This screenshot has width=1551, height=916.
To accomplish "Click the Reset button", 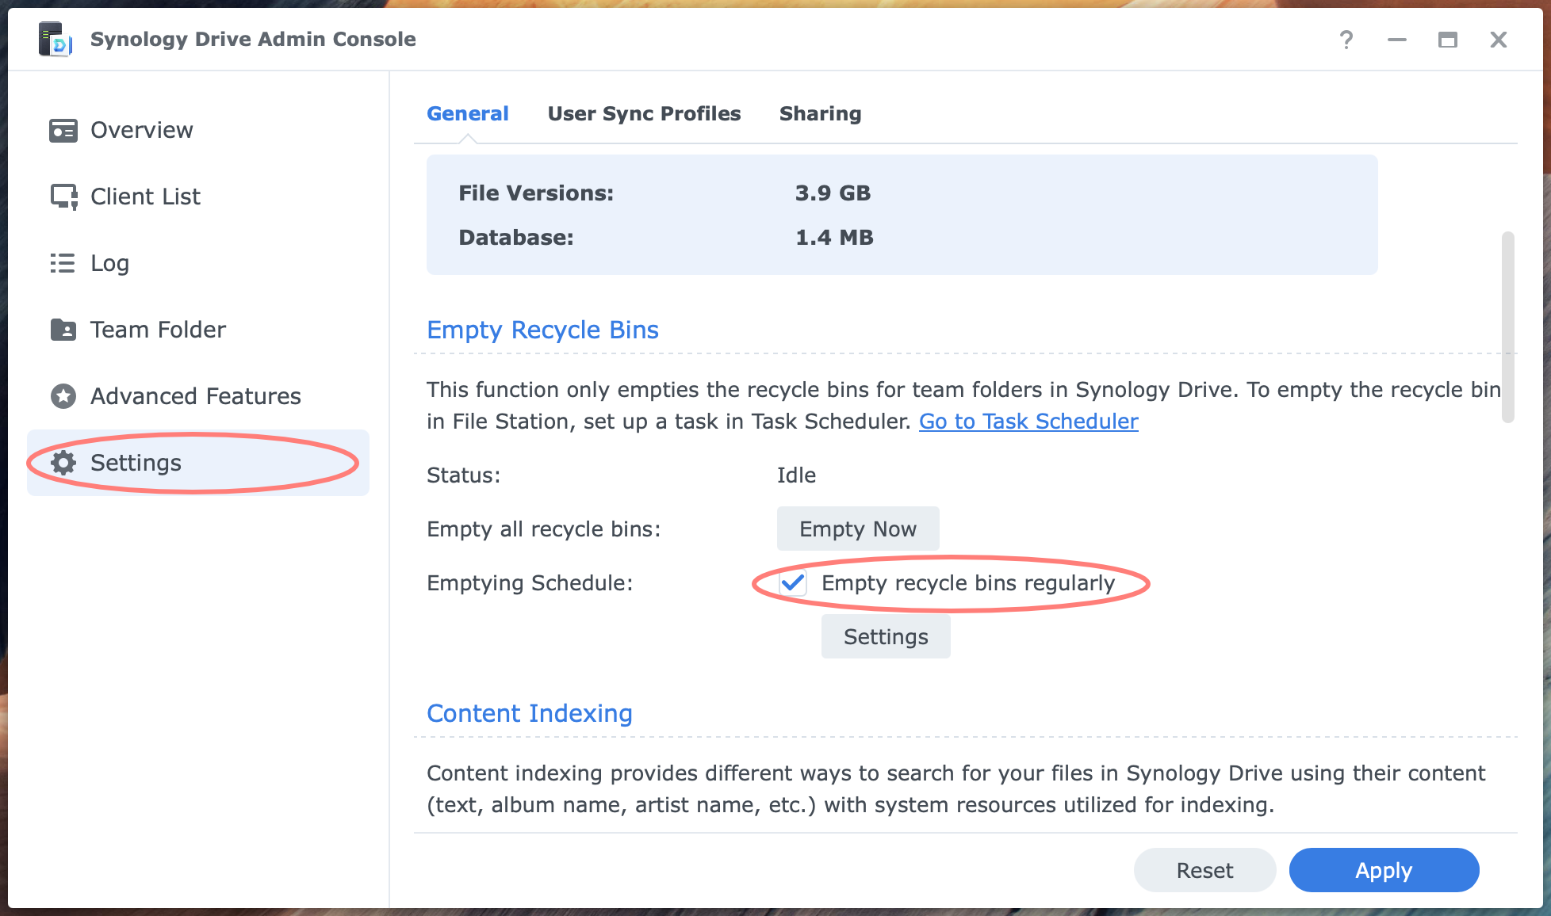I will coord(1204,869).
